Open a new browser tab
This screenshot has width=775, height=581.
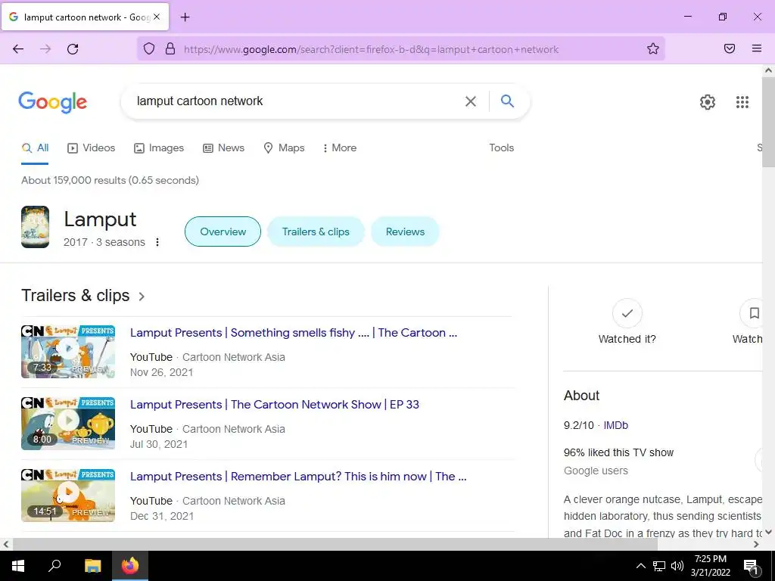click(x=185, y=17)
